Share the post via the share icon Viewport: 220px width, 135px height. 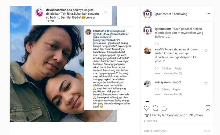pos(164,108)
